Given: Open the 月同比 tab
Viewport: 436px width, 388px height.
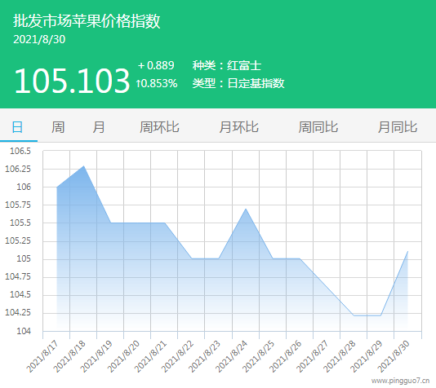Looking at the screenshot, I should [x=398, y=127].
